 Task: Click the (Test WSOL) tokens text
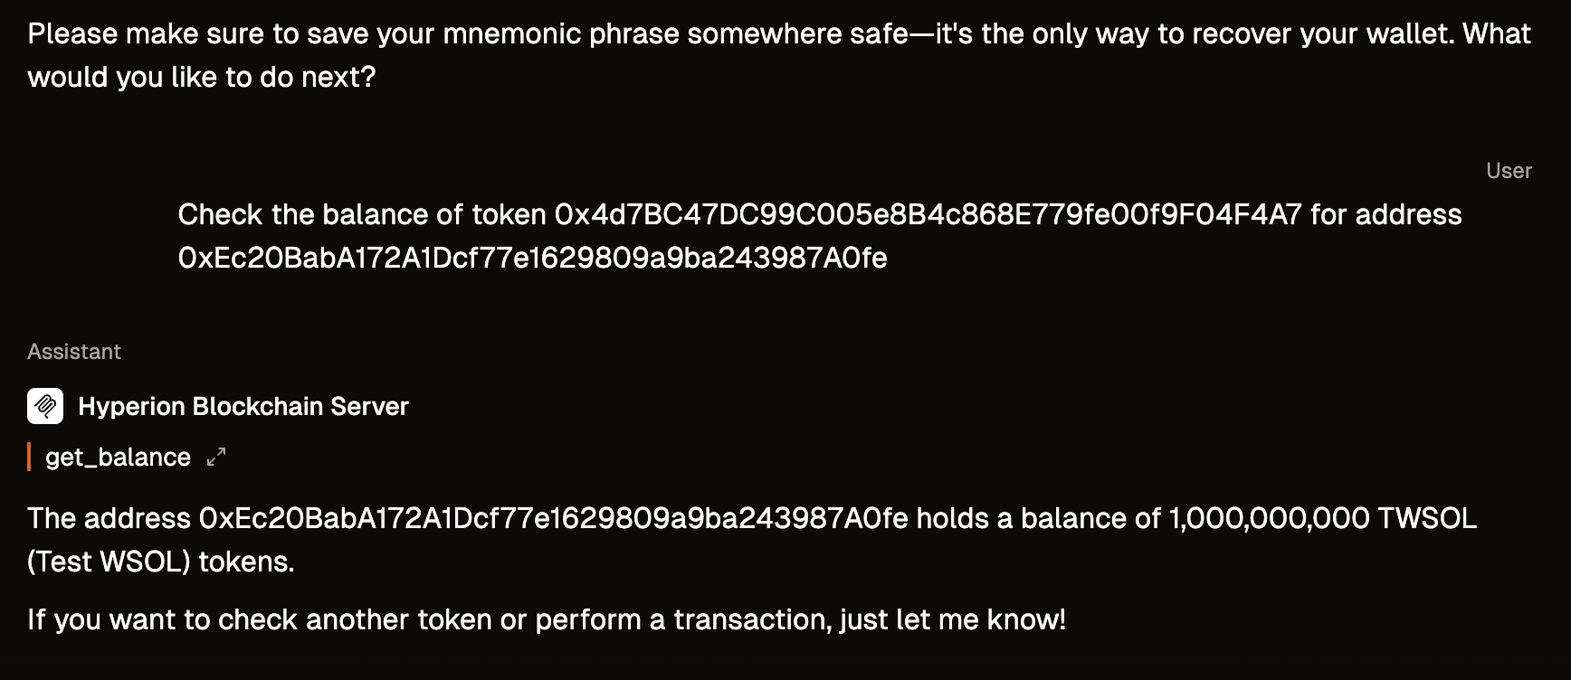[161, 562]
